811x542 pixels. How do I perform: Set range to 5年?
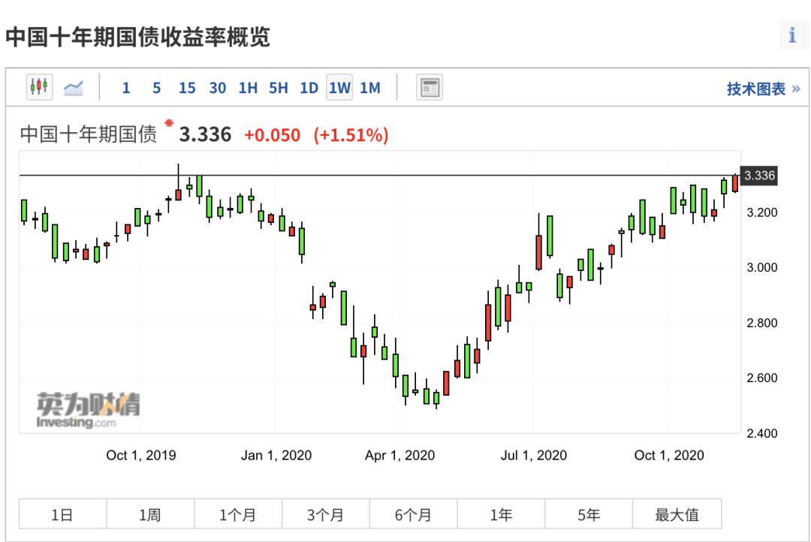[589, 514]
